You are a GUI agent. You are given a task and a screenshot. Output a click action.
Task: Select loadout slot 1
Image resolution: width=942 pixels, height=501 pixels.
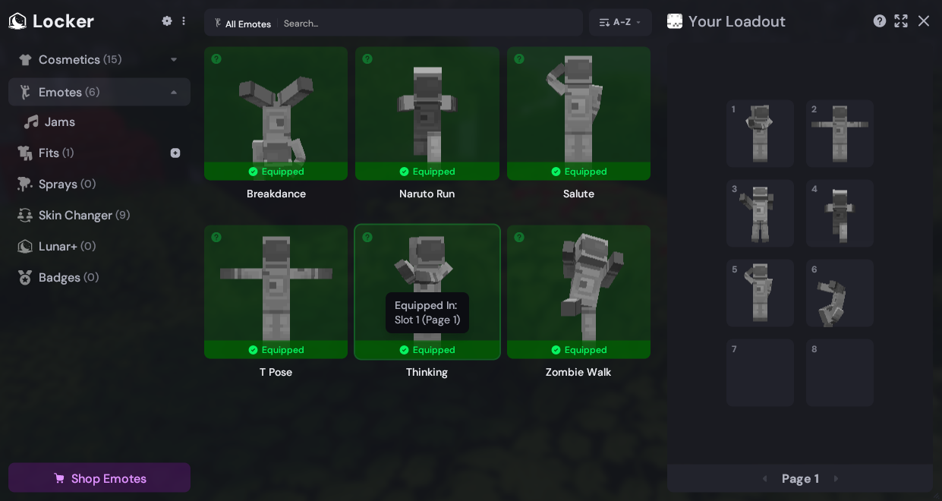(760, 134)
